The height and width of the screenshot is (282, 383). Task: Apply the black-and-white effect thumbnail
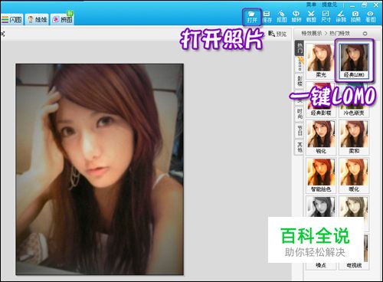(321, 206)
